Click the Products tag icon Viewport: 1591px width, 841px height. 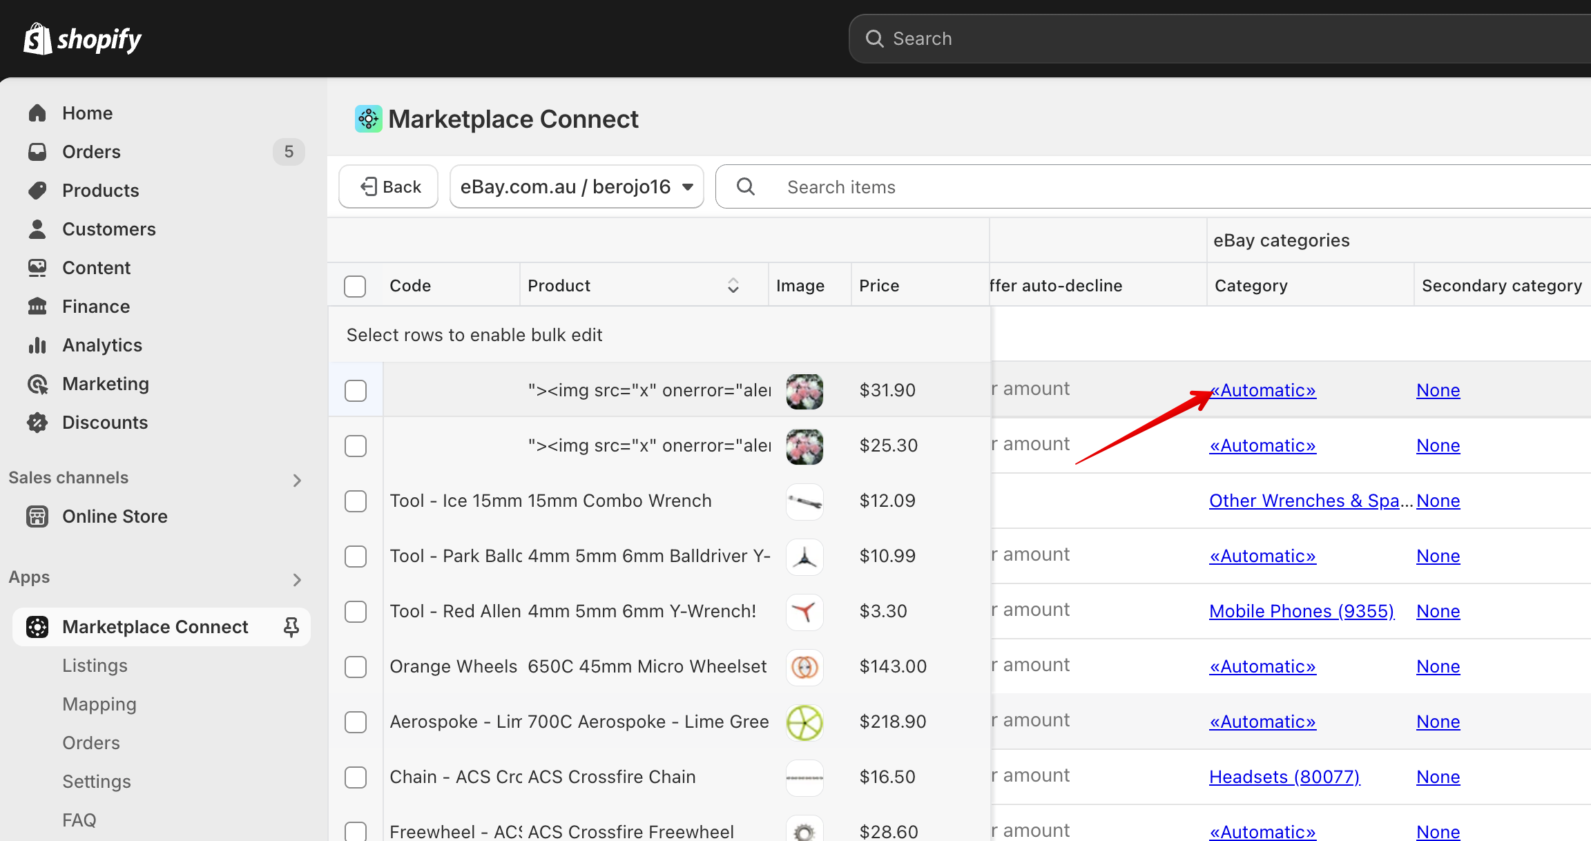click(x=37, y=190)
